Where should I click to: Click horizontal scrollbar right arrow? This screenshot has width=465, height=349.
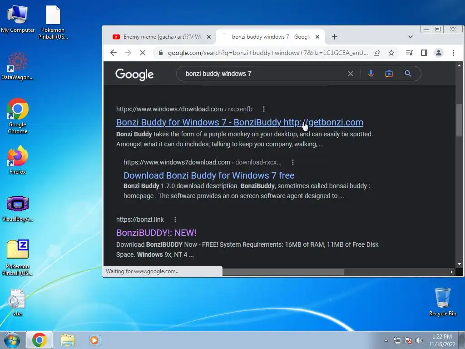point(452,272)
